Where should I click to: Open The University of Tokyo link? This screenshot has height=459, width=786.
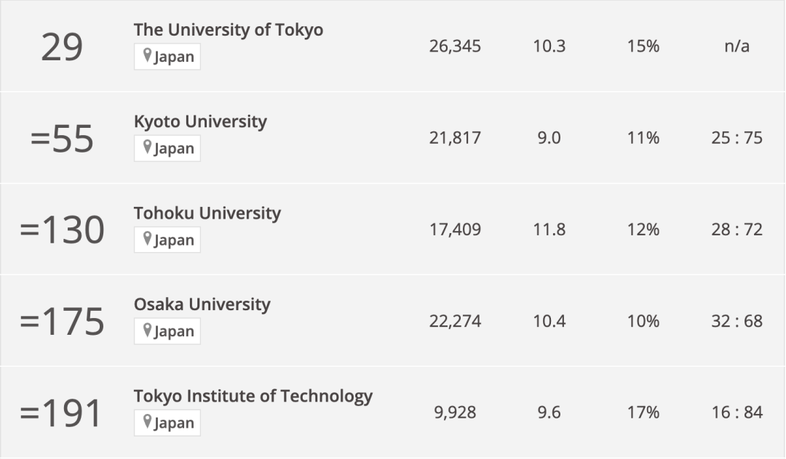tap(228, 30)
